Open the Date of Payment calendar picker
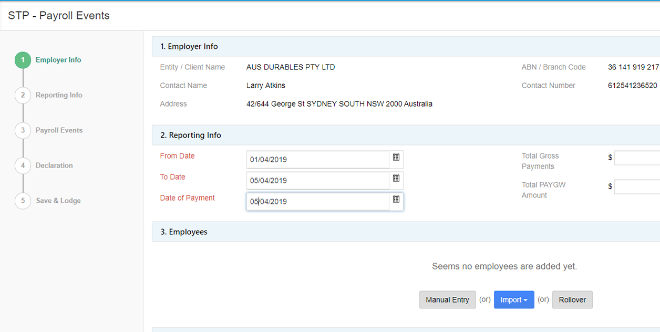 pyautogui.click(x=396, y=200)
